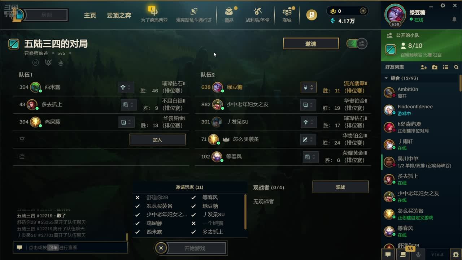
Task: Click the notifications bell icon
Action: coord(454,19)
